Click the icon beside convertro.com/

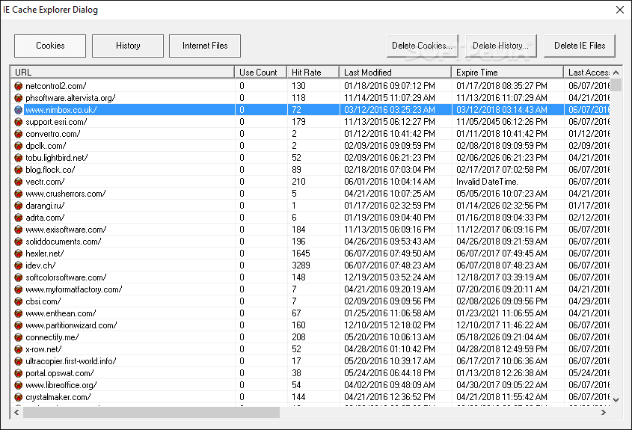[x=18, y=134]
